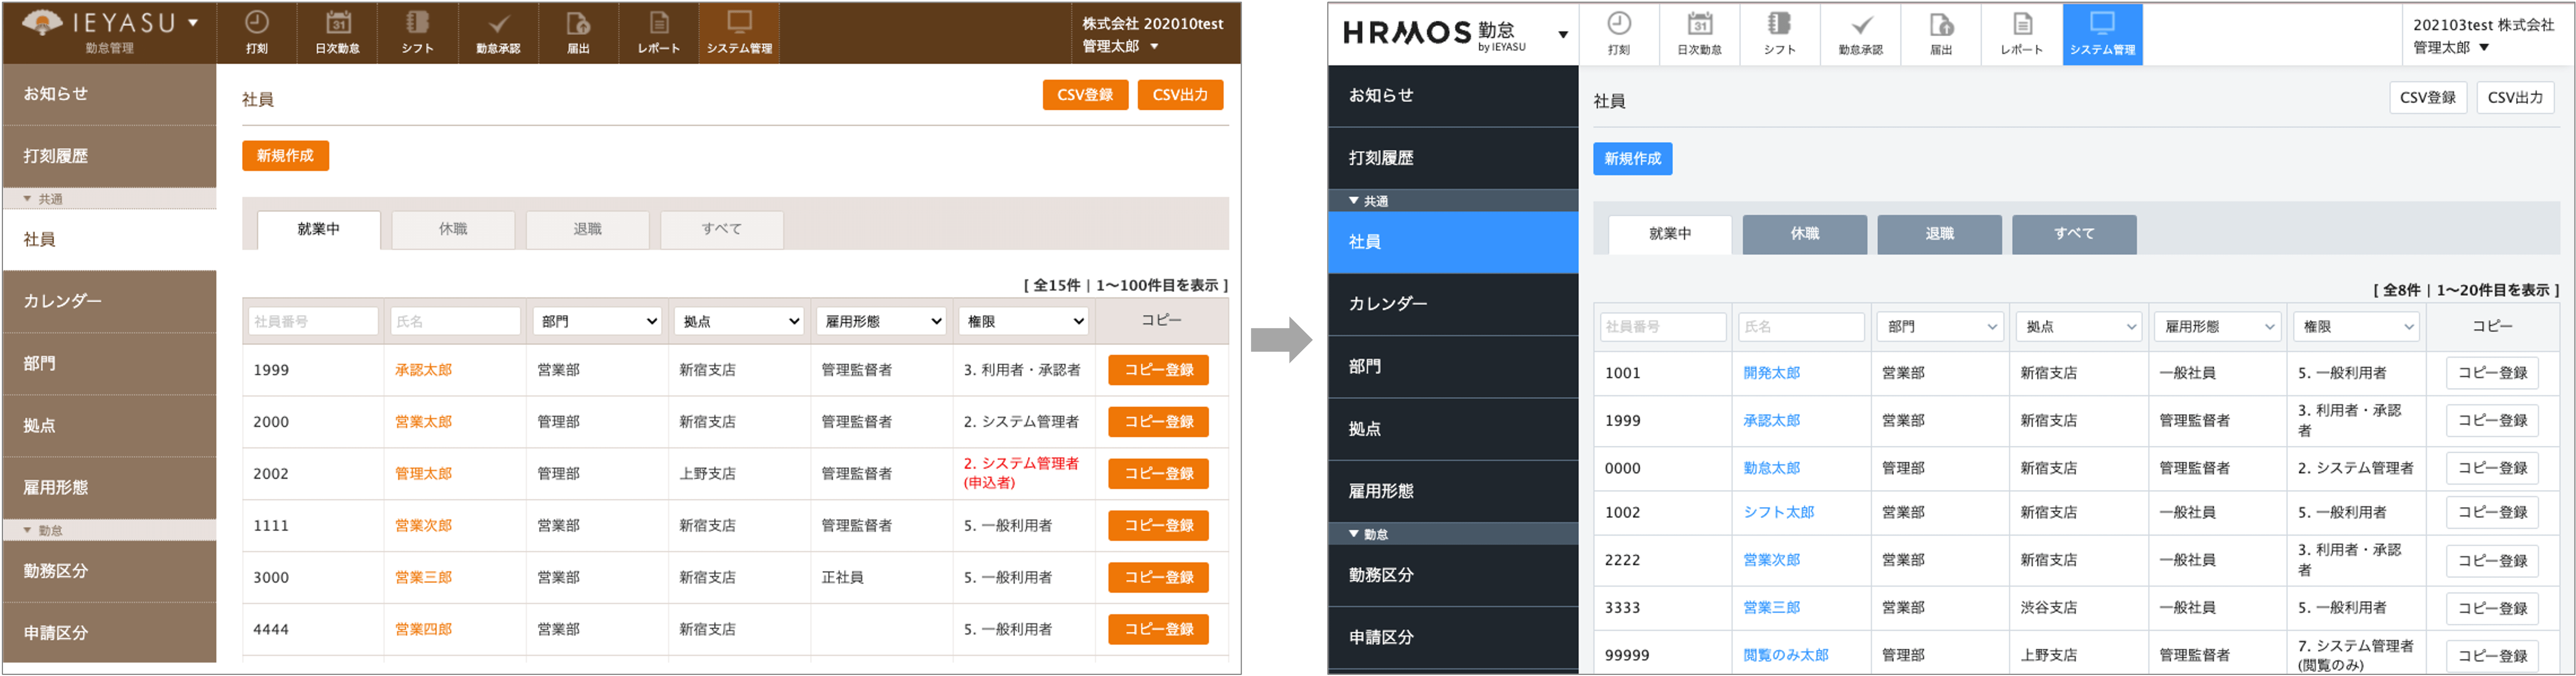Open 権限 filter dropdown in HRMOS table
The image size is (2576, 676).
(2356, 326)
